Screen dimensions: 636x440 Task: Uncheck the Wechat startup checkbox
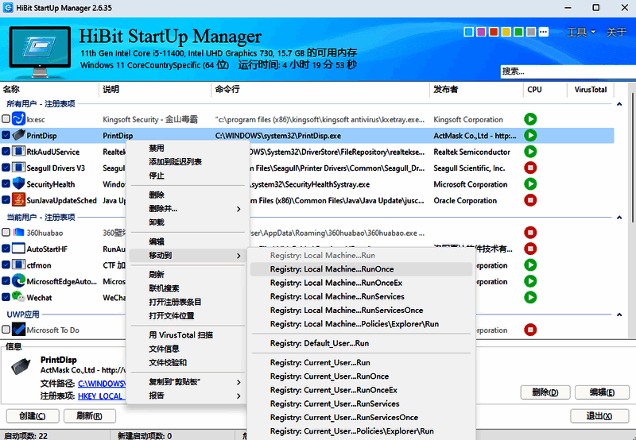[6, 297]
